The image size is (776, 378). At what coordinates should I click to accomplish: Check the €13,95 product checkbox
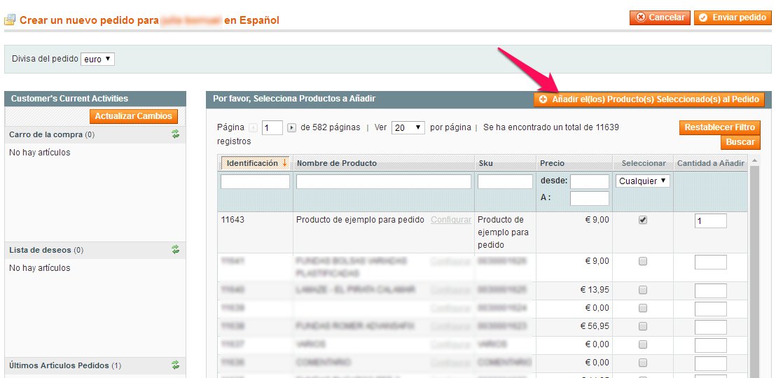643,290
